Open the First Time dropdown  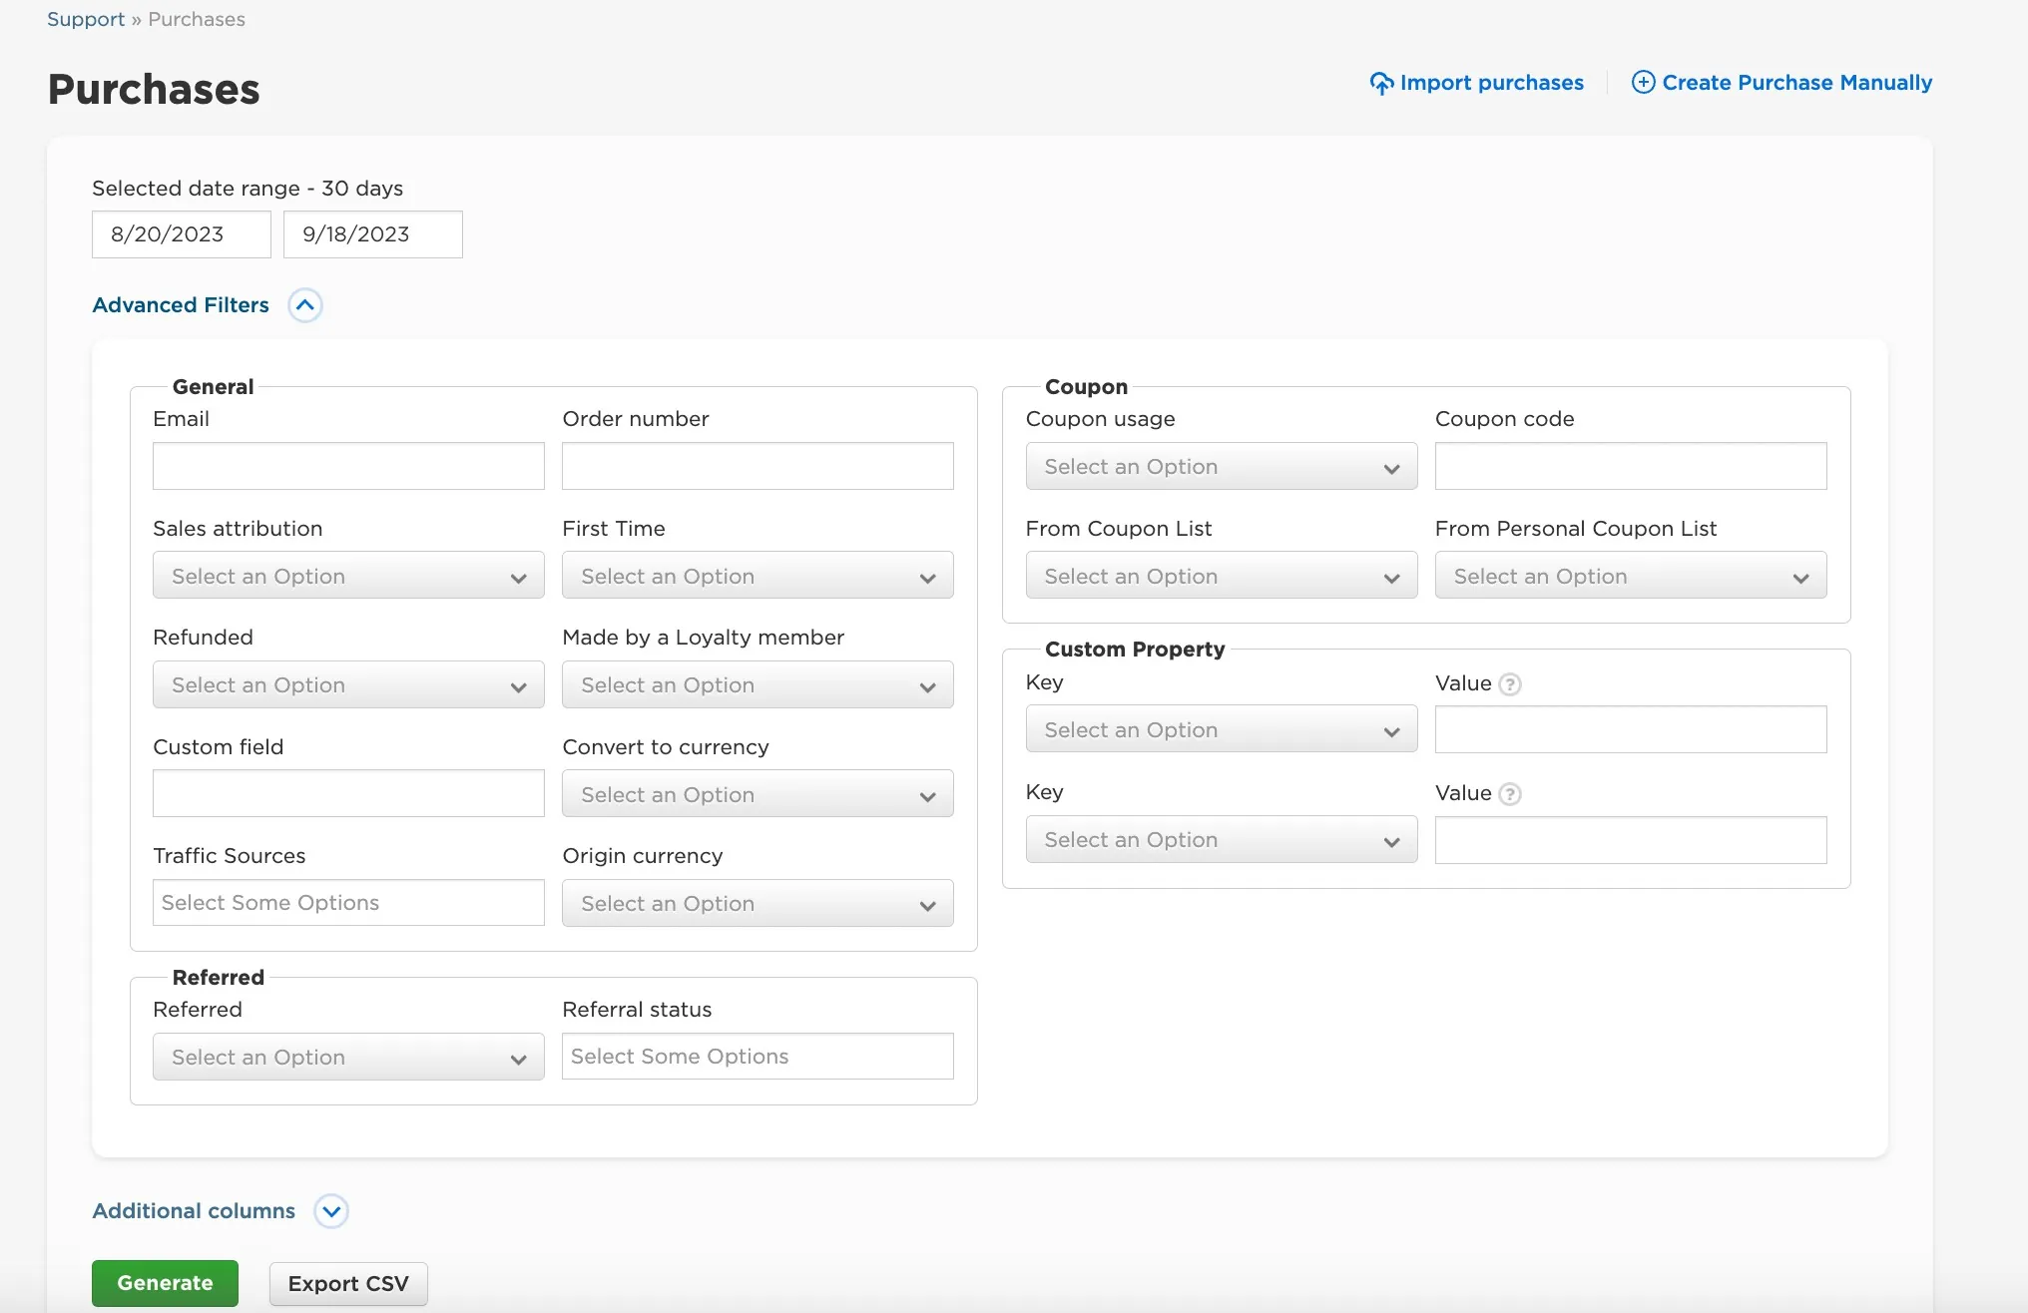(758, 576)
